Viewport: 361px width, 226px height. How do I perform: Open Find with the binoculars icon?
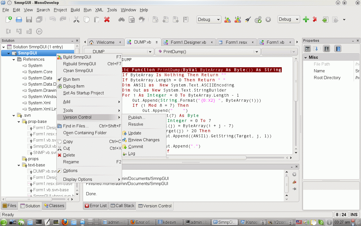click(122, 19)
